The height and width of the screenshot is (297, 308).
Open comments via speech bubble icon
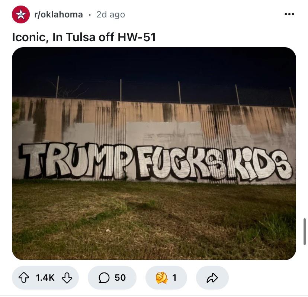pyautogui.click(x=104, y=278)
